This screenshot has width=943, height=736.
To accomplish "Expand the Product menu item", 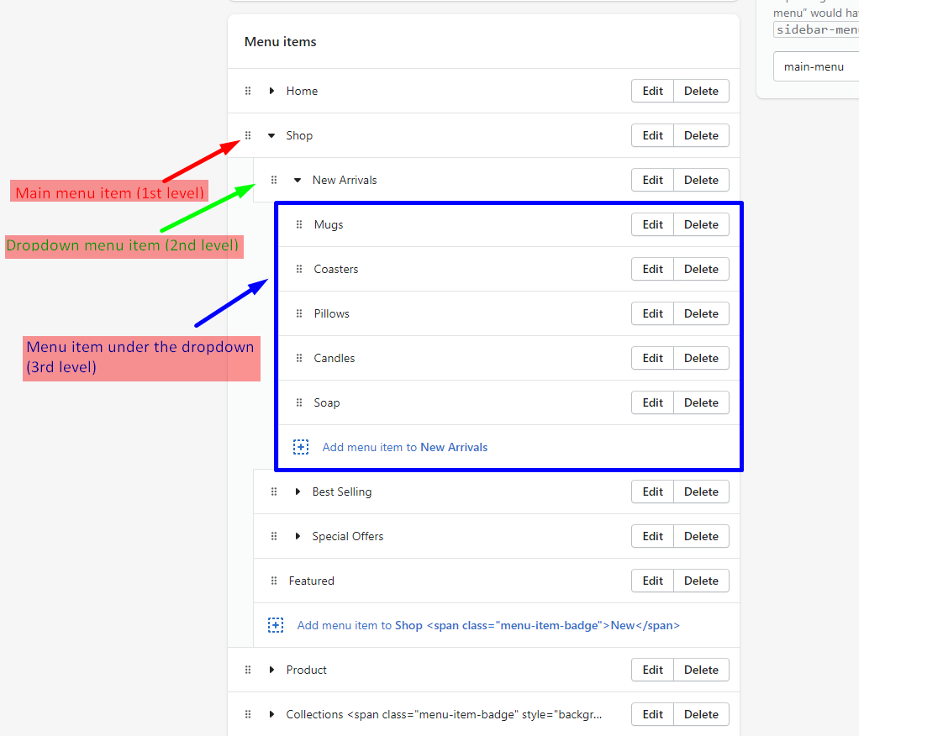I will 271,670.
